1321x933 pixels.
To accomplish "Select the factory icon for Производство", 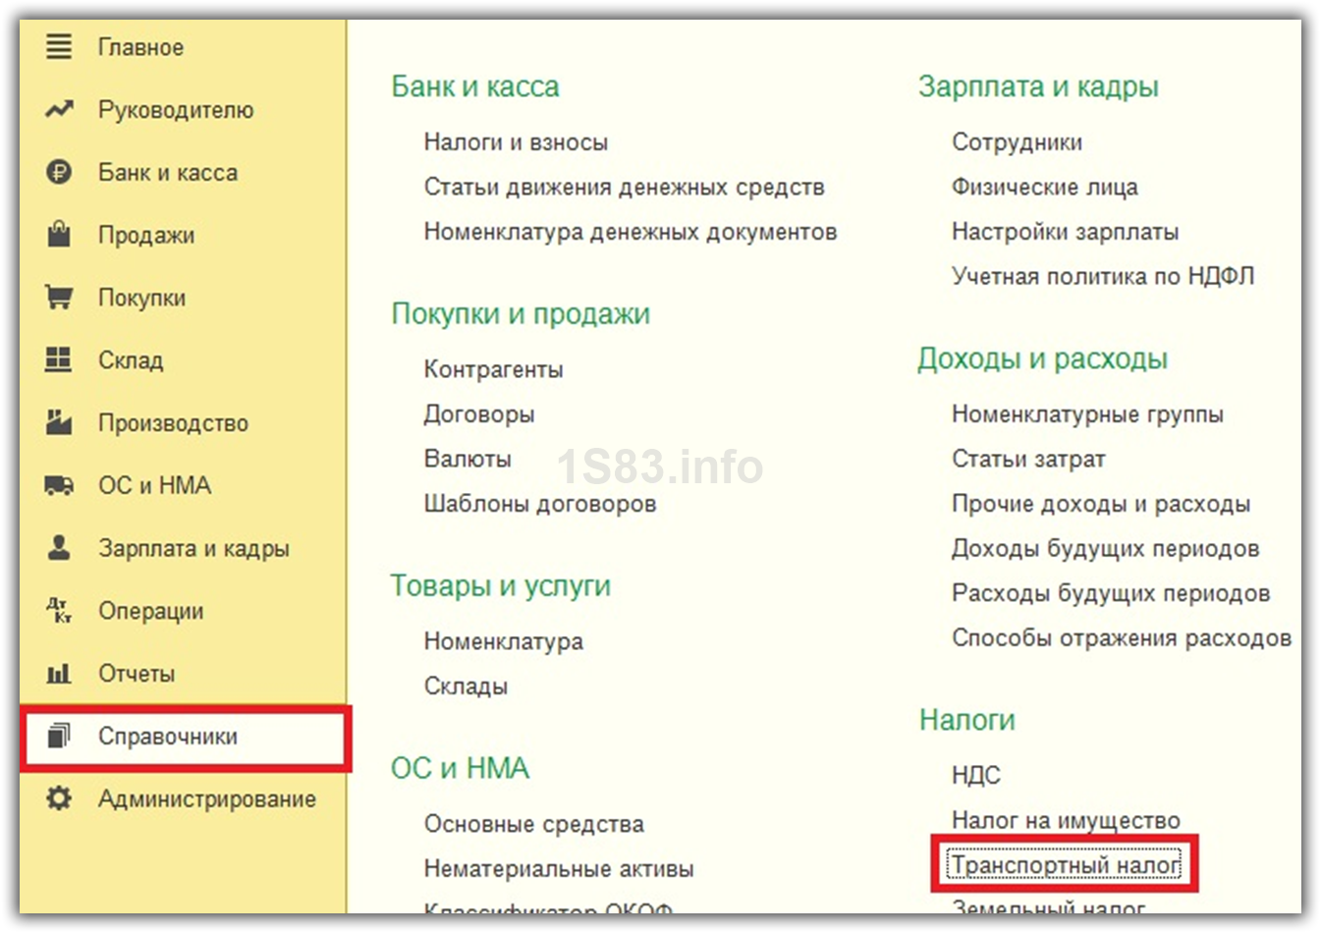I will (59, 422).
